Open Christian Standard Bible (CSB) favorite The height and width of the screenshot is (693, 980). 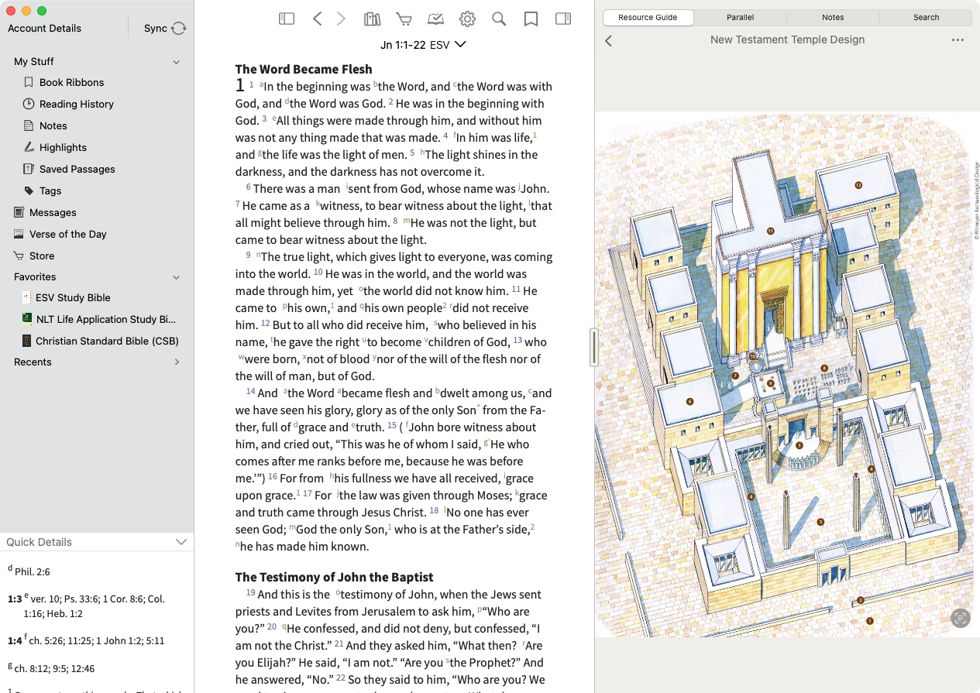pyautogui.click(x=107, y=341)
